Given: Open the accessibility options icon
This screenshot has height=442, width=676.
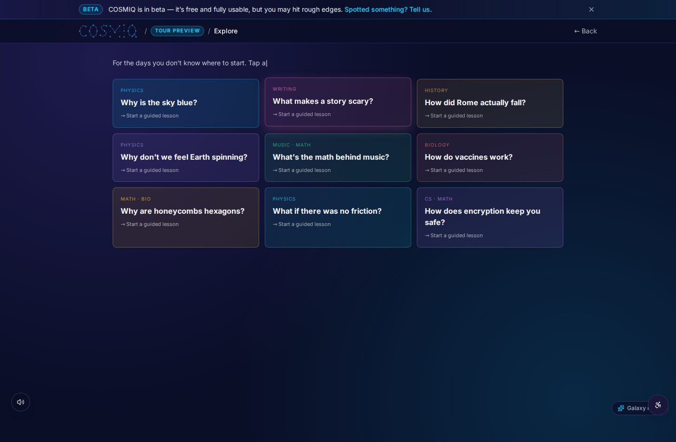Looking at the screenshot, I should [658, 405].
